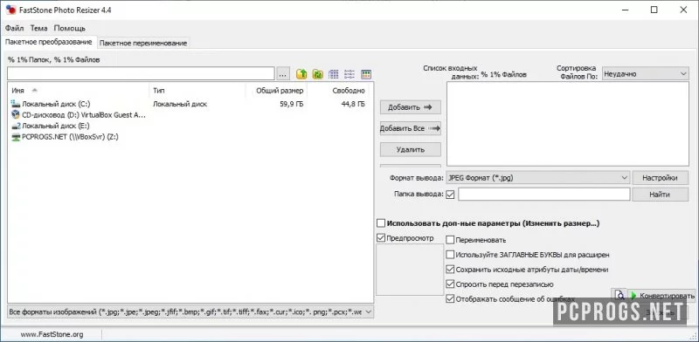Image resolution: width=699 pixels, height=342 pixels.
Task: Maximize the FastStone Photo Resizer window
Action: [654, 10]
